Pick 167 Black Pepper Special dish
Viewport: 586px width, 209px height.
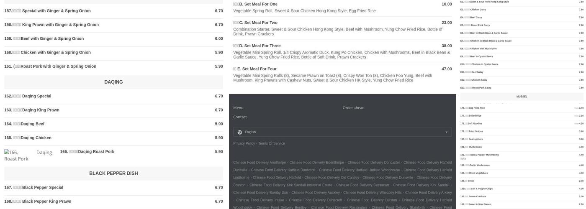[113, 188]
